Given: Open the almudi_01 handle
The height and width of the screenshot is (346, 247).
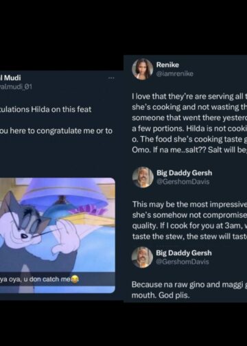Looking at the screenshot, I should 16,86.
